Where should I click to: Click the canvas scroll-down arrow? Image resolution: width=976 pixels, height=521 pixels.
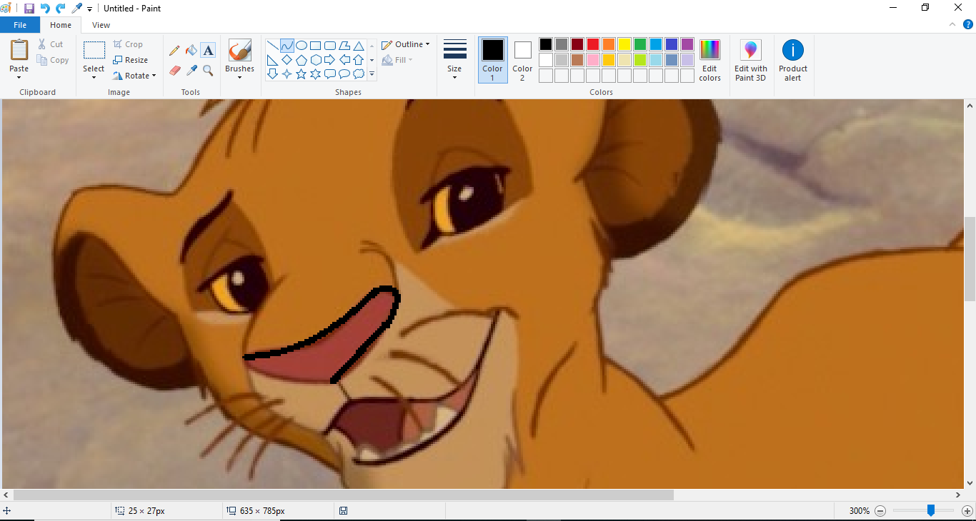[x=970, y=482]
